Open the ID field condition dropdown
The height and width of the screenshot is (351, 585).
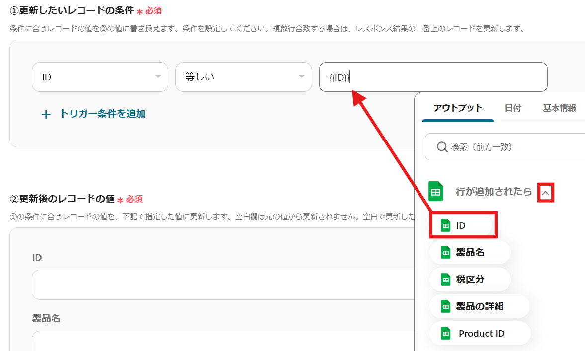point(99,77)
